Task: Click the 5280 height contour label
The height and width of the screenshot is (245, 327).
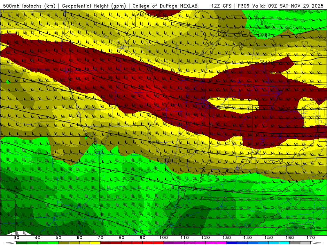Action: tap(265, 34)
